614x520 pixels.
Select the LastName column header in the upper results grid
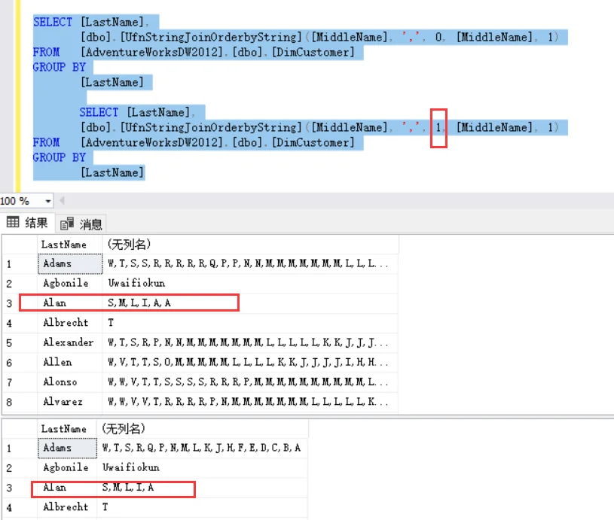[x=70, y=245]
